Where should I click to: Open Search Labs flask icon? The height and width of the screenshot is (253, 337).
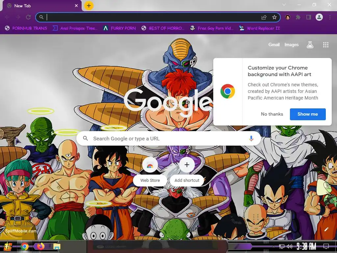(310, 45)
